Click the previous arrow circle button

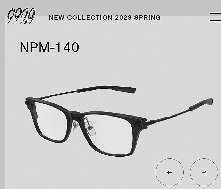click(x=170, y=172)
